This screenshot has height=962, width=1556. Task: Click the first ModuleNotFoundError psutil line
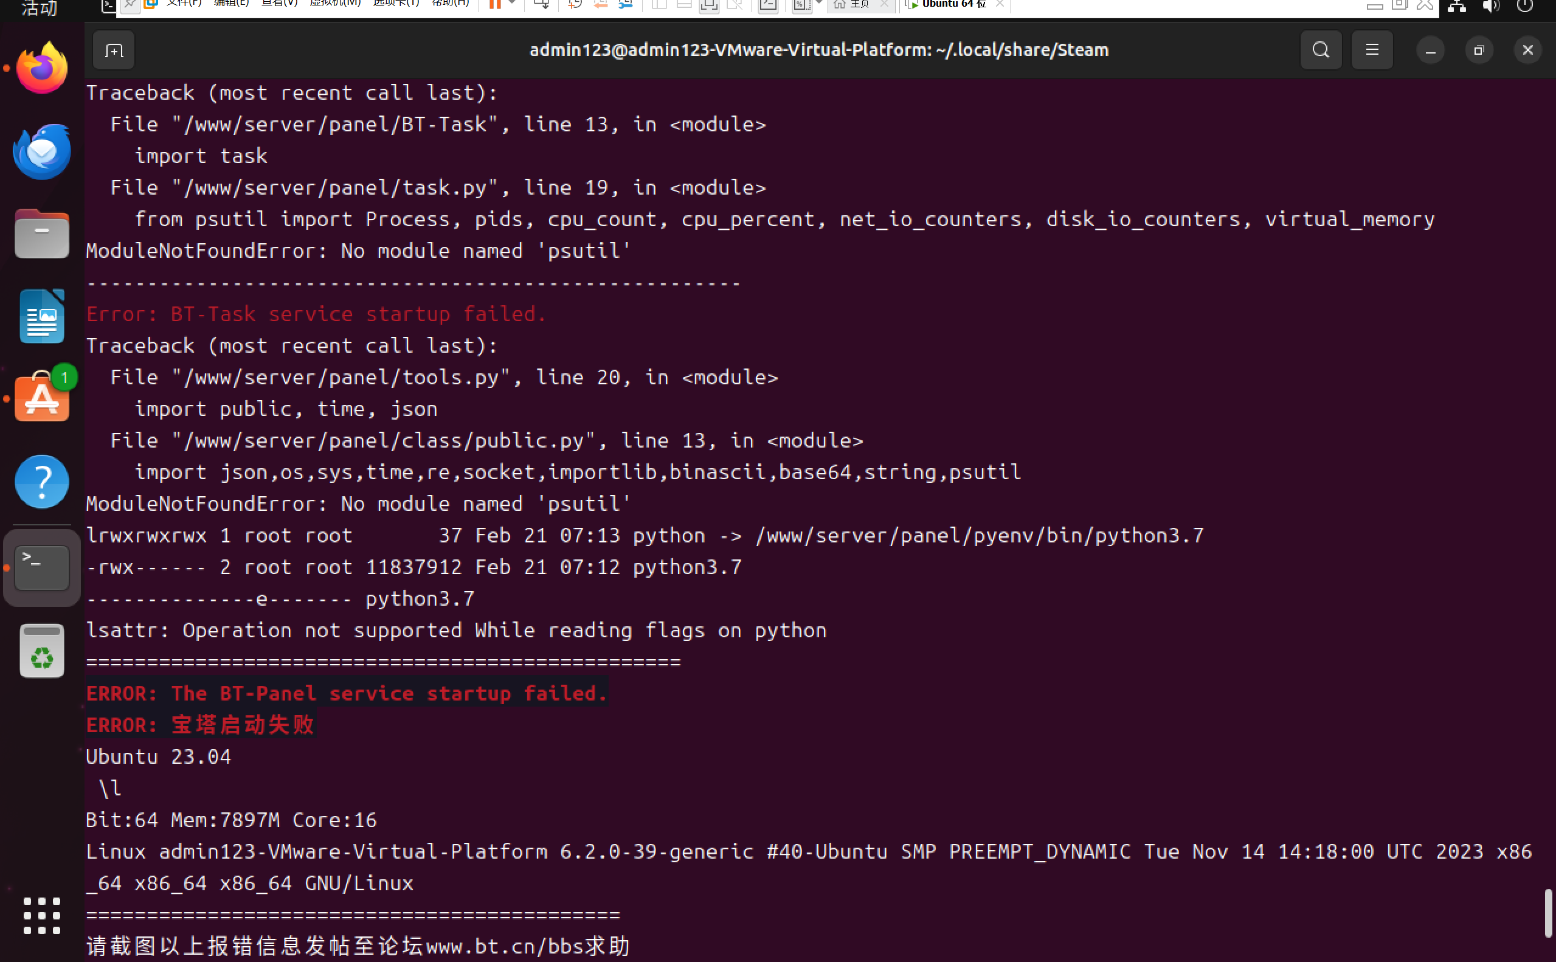coord(358,251)
